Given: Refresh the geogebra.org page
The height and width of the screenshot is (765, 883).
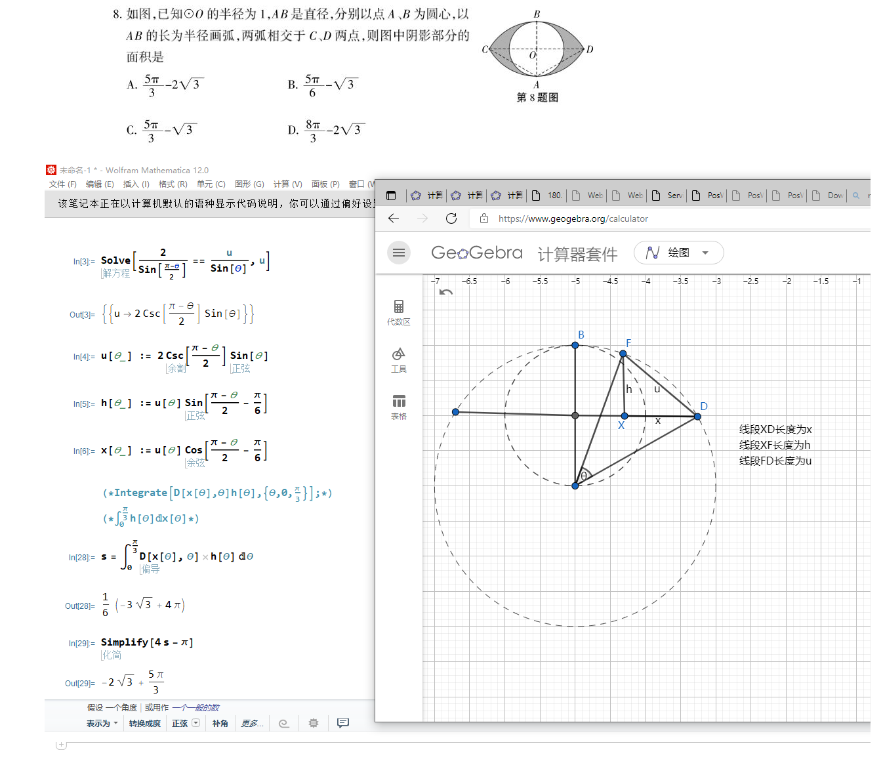Looking at the screenshot, I should coord(451,218).
